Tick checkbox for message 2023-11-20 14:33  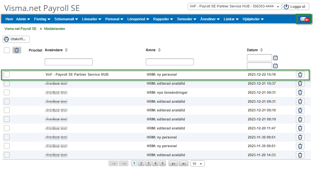pos(7,155)
